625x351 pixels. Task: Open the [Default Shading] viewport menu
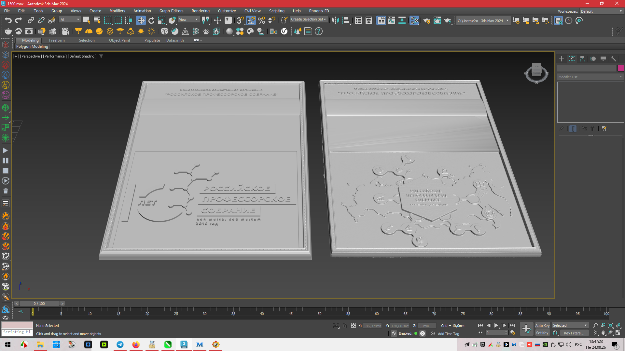click(82, 56)
